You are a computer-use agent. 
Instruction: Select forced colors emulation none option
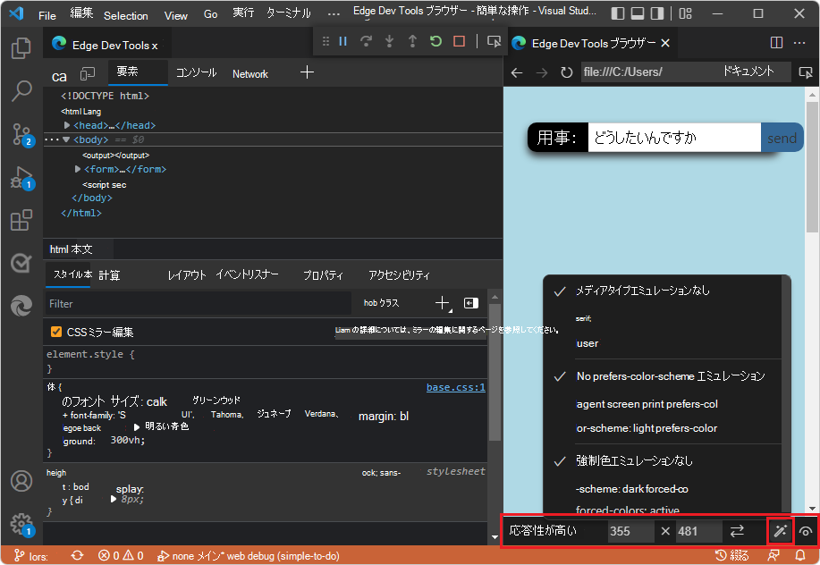pyautogui.click(x=662, y=461)
